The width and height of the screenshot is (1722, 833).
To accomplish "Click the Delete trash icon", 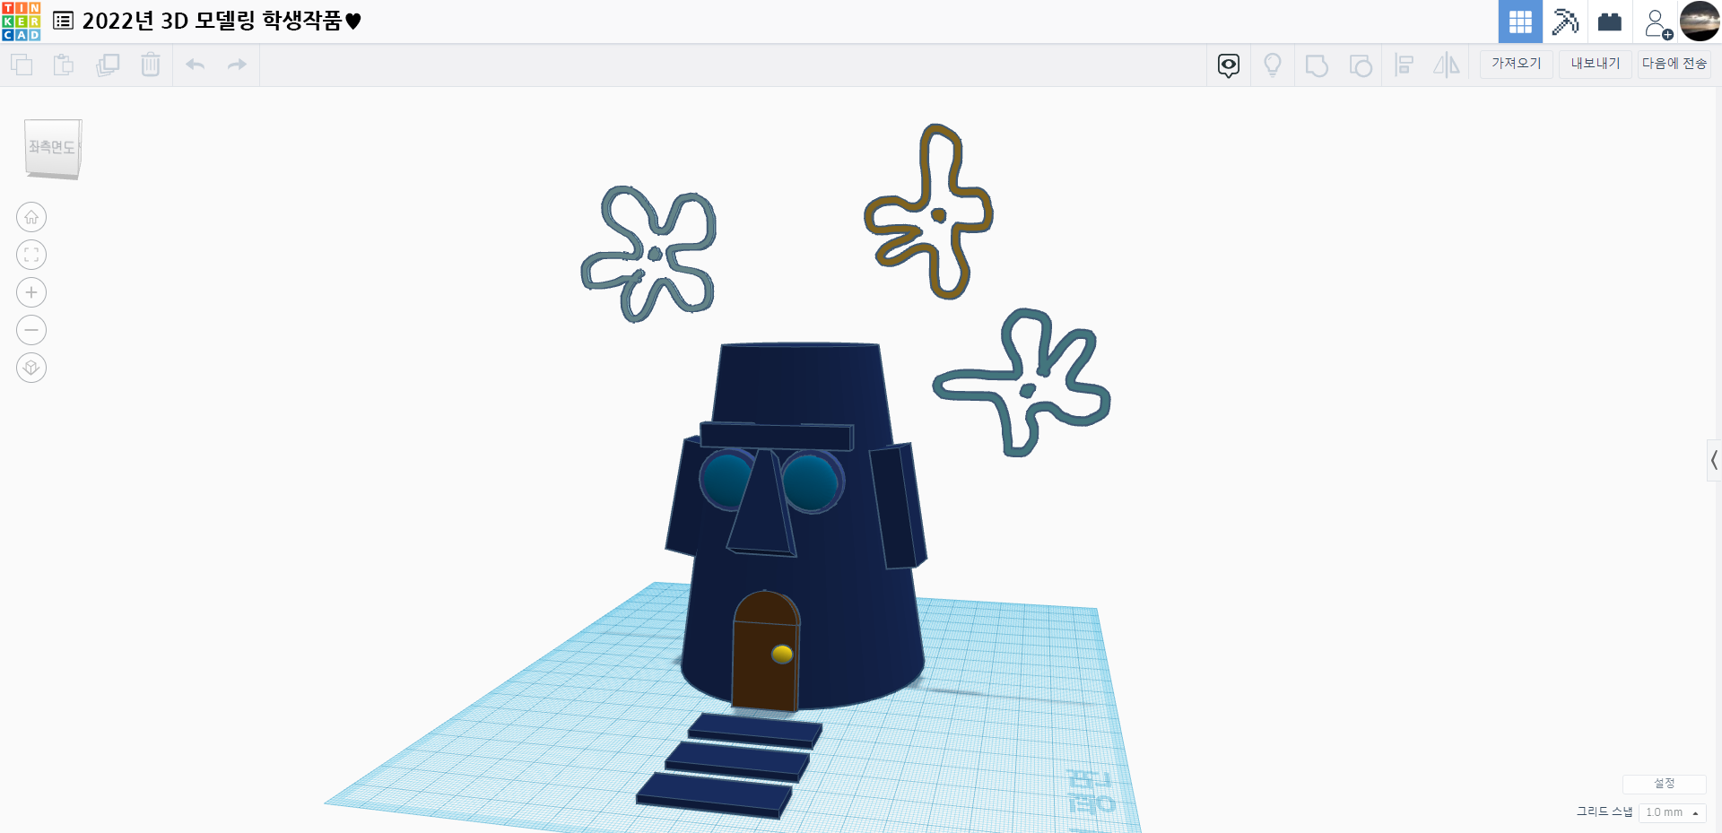I will pyautogui.click(x=151, y=65).
